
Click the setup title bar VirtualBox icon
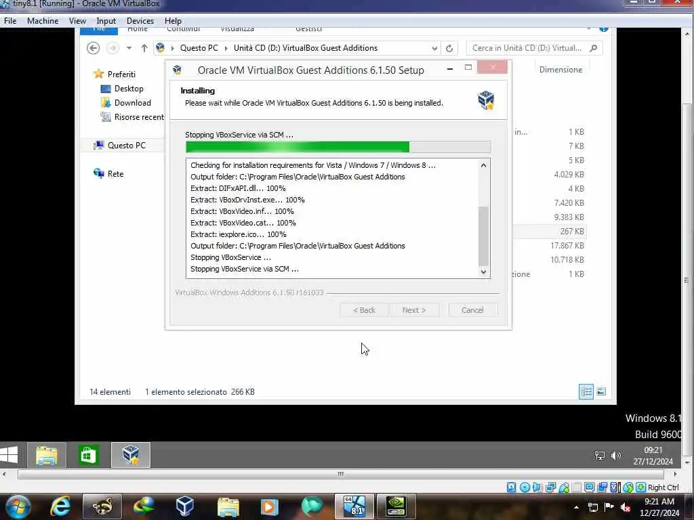pos(177,70)
